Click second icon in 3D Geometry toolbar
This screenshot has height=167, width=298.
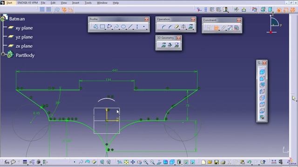click(170, 45)
